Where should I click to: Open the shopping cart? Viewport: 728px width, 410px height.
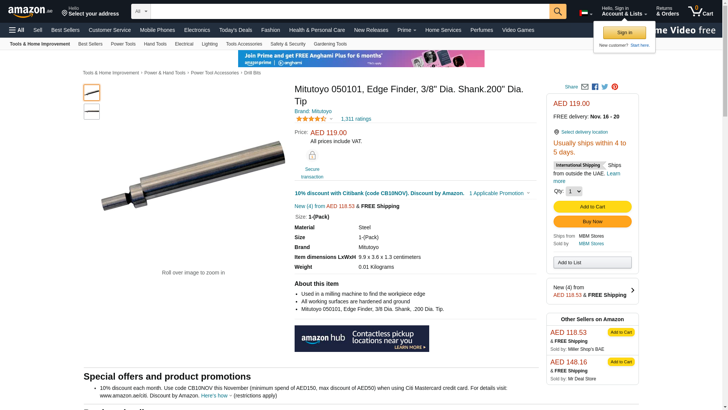tap(700, 11)
